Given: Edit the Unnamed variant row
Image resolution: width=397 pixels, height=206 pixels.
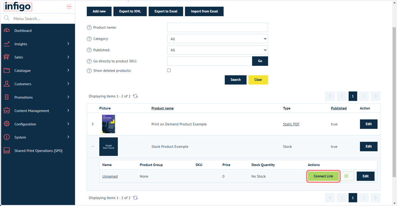Looking at the screenshot, I should point(366,176).
